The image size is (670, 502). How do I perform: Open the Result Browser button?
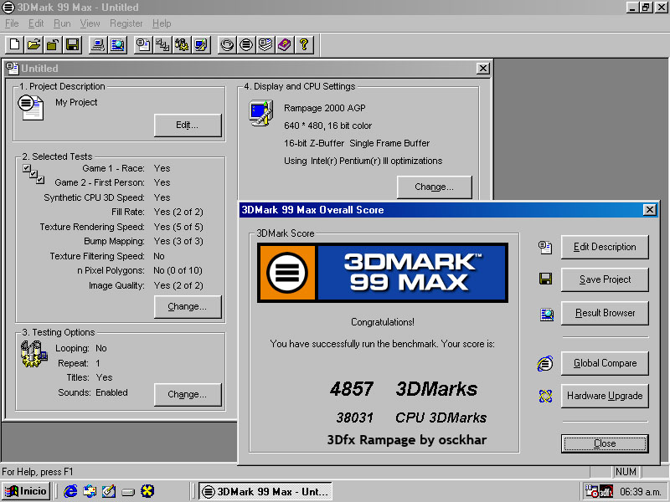604,313
